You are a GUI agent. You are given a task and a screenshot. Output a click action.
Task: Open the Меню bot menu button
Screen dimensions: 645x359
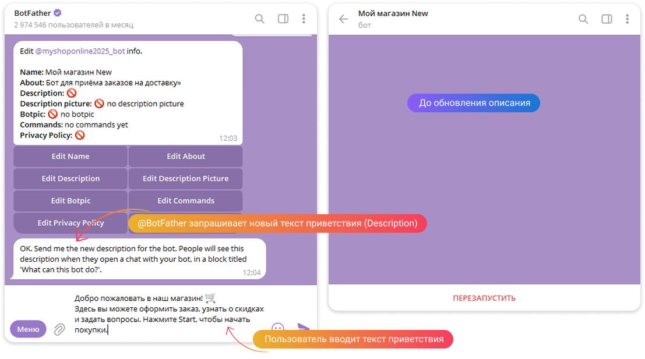click(28, 329)
